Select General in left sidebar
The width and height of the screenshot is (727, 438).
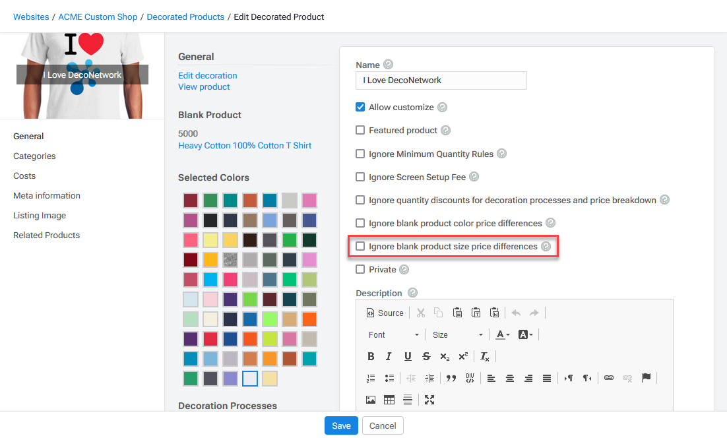pos(28,137)
